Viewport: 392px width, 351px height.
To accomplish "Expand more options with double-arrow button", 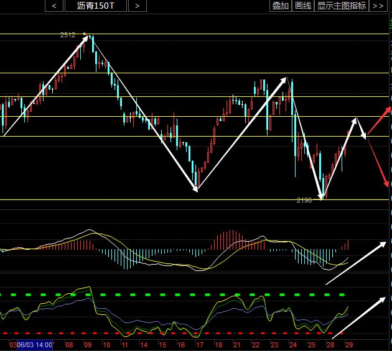I will pos(378,6).
